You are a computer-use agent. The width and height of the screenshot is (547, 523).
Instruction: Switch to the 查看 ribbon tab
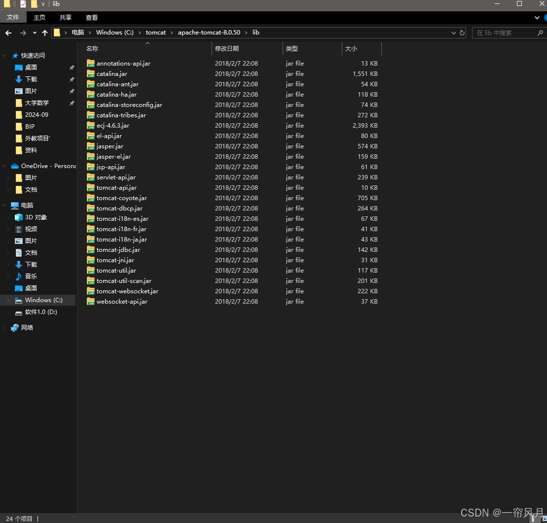pos(91,17)
